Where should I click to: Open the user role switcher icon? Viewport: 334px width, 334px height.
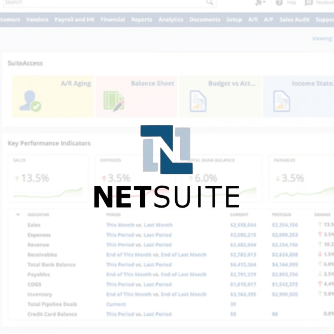click(x=260, y=3)
